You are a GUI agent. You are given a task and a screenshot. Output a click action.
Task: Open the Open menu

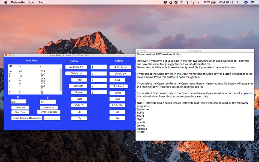32,2
